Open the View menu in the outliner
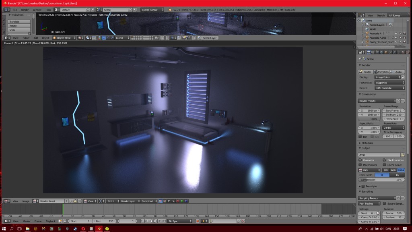The image size is (412, 232). coord(371,15)
